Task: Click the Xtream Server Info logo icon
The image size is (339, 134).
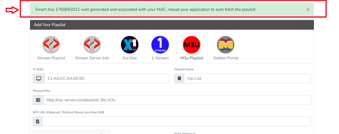Action: pyautogui.click(x=92, y=45)
